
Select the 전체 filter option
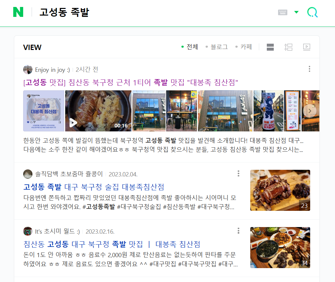click(190, 47)
